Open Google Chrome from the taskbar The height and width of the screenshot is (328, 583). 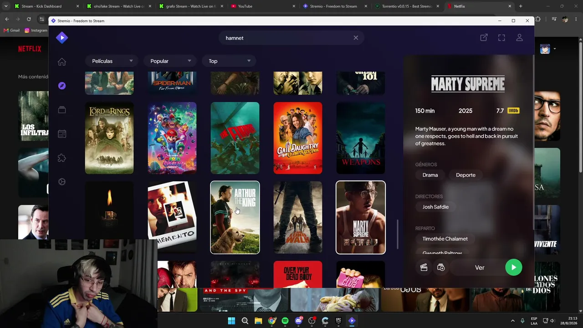(271, 321)
